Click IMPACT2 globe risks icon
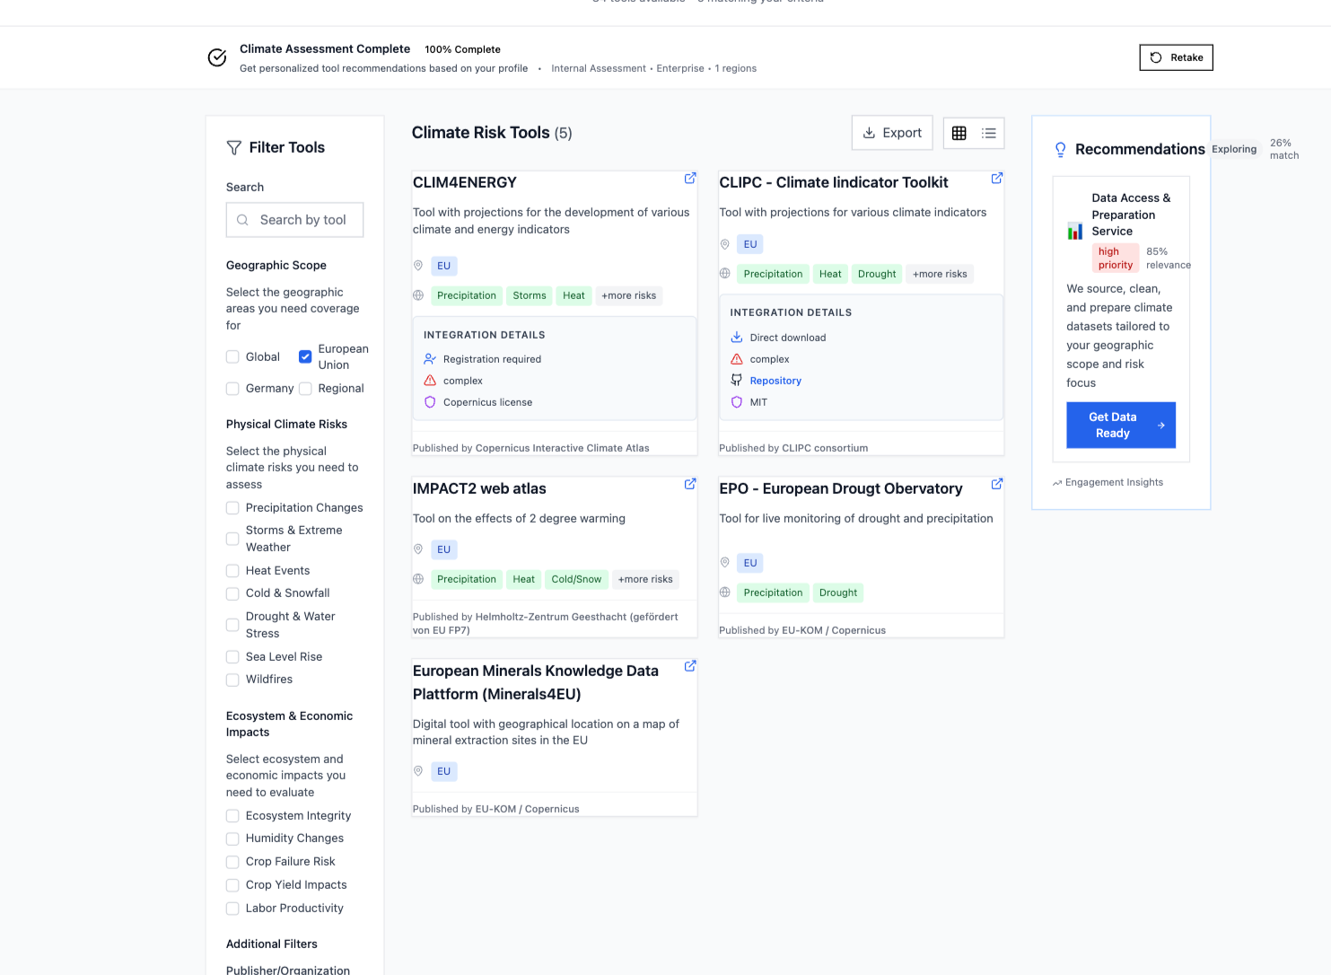Image resolution: width=1331 pixels, height=975 pixels. tap(418, 579)
